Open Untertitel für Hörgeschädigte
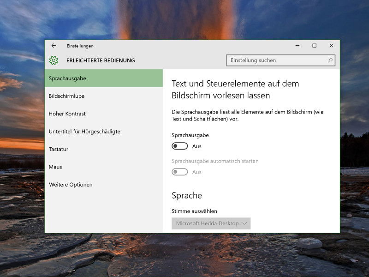This screenshot has height=277, width=369. [x=104, y=132]
